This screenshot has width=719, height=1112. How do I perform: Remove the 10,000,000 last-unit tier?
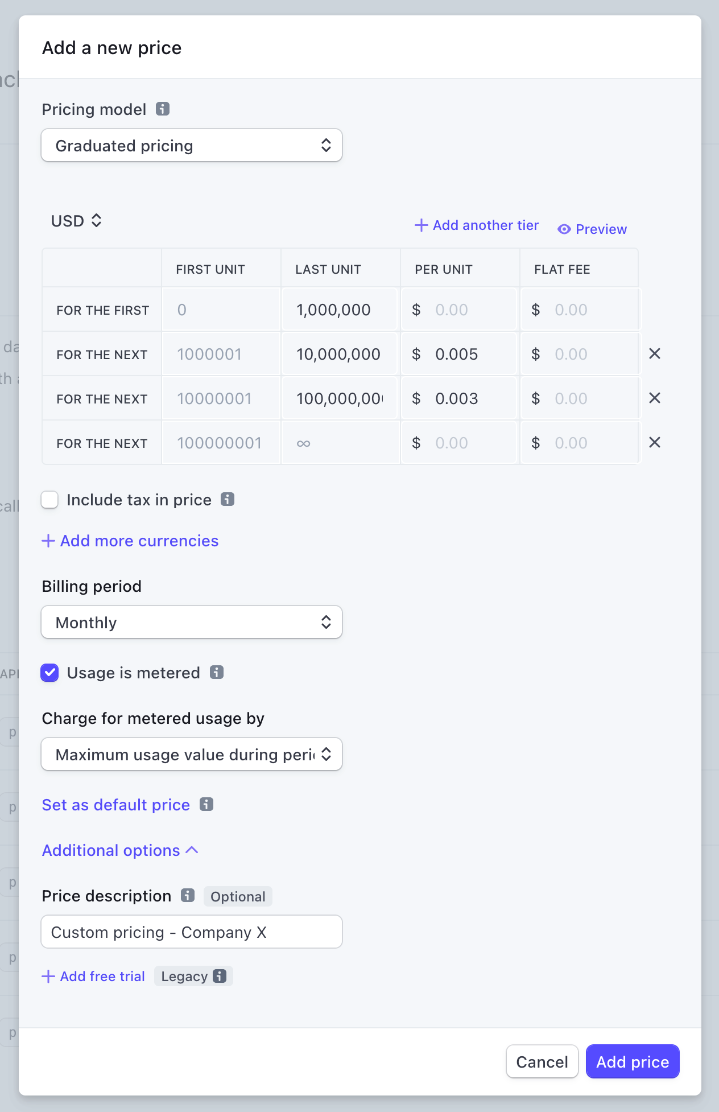pyautogui.click(x=655, y=353)
